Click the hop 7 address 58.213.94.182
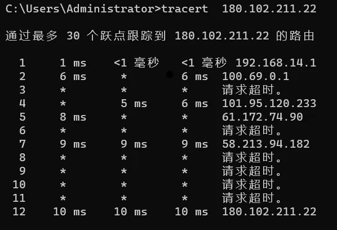The image size is (337, 230). point(266,144)
